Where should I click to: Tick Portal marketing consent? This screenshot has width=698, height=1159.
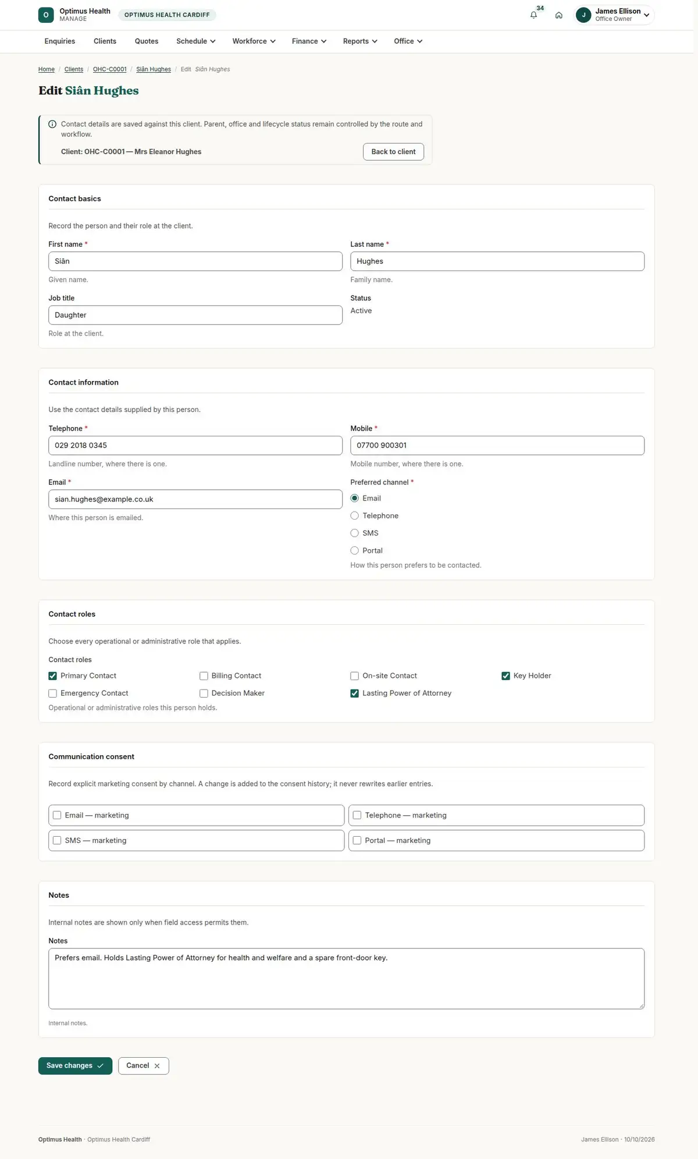click(x=357, y=841)
